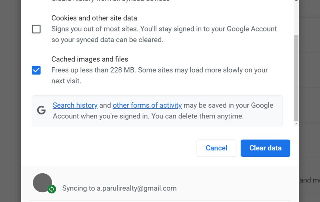
Task: Click the Clear data button
Action: click(x=265, y=148)
